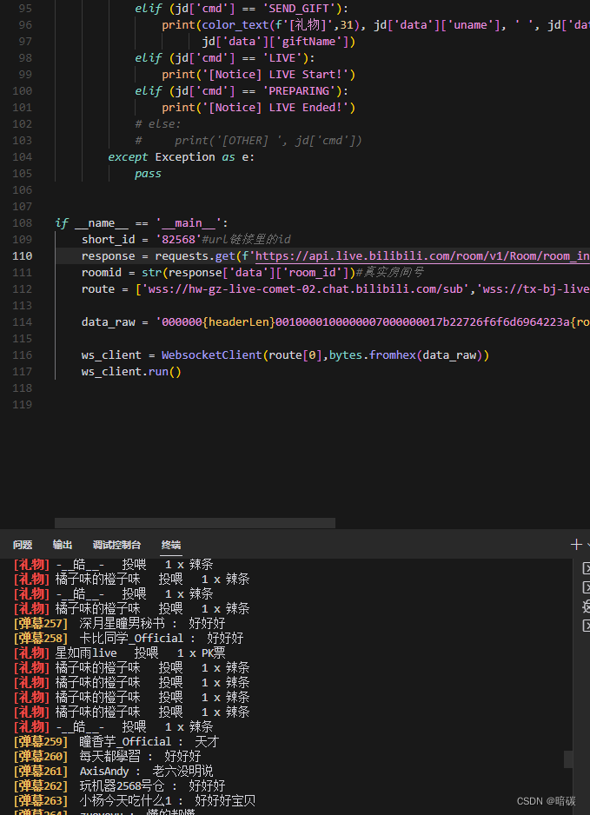Click line number 95 in the gutter
Image resolution: width=590 pixels, height=815 pixels.
point(25,9)
